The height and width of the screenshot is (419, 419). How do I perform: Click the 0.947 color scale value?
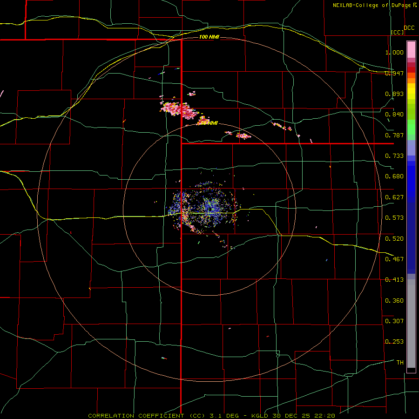pyautogui.click(x=394, y=73)
